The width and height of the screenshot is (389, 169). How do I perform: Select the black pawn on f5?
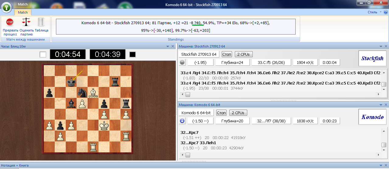point(104,104)
